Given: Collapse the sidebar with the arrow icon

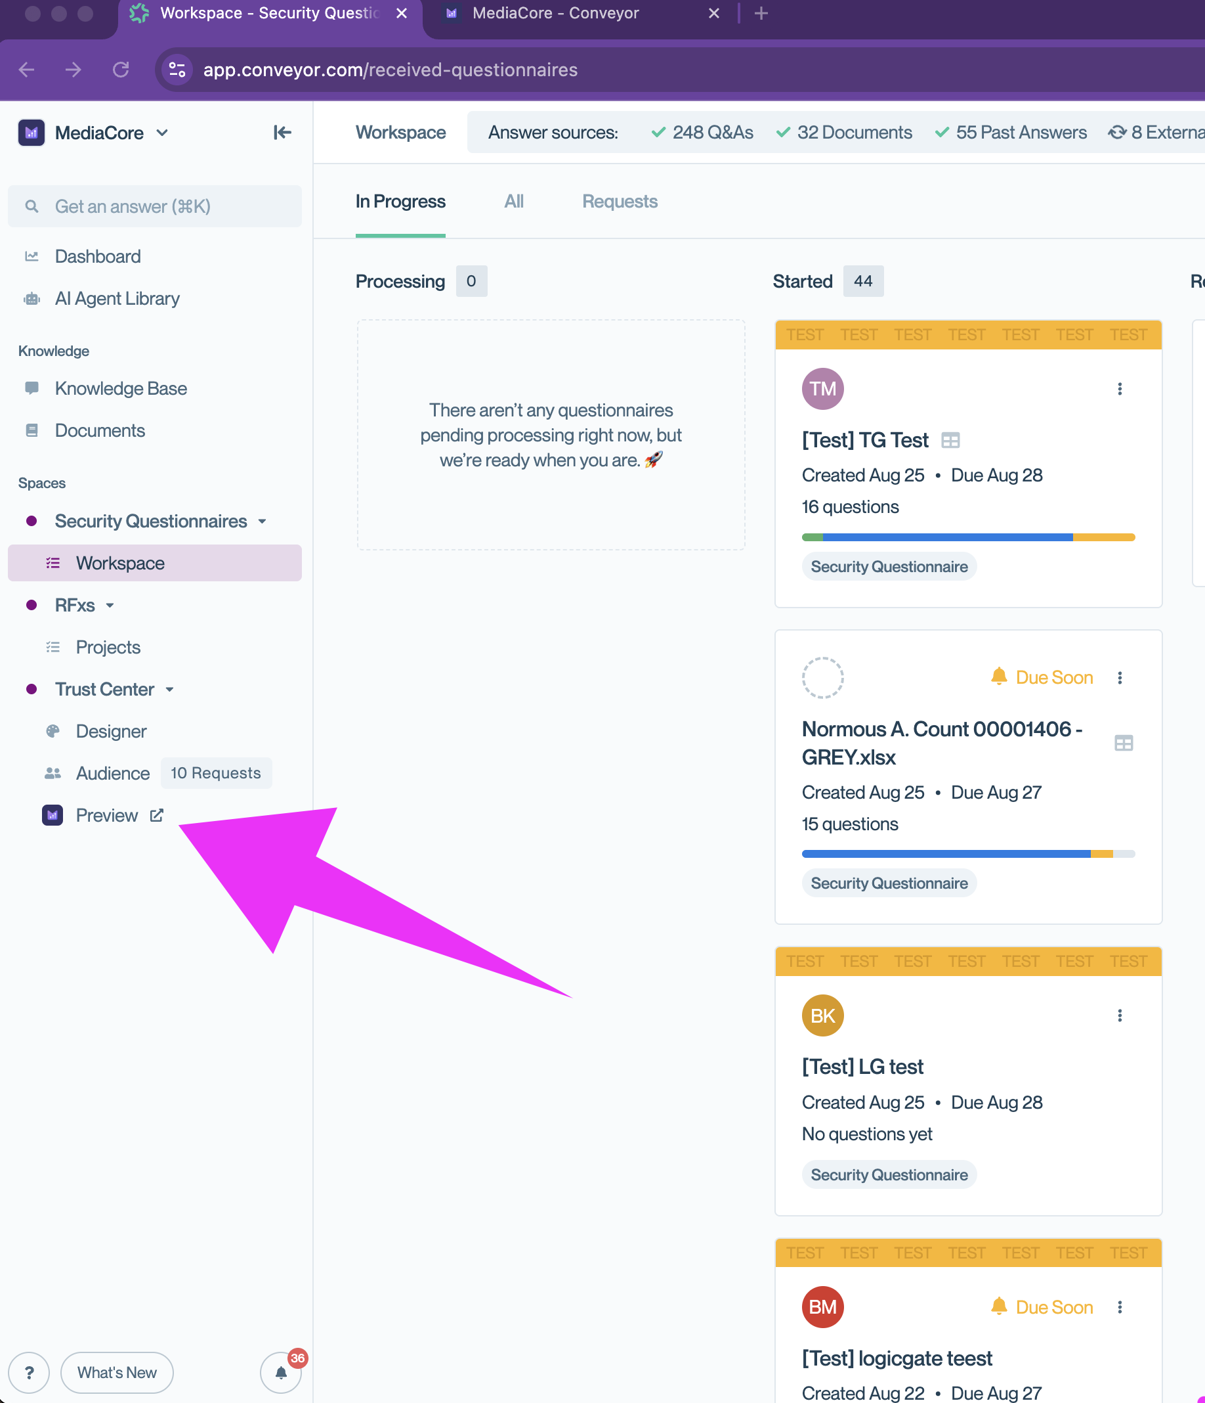Looking at the screenshot, I should pyautogui.click(x=282, y=133).
